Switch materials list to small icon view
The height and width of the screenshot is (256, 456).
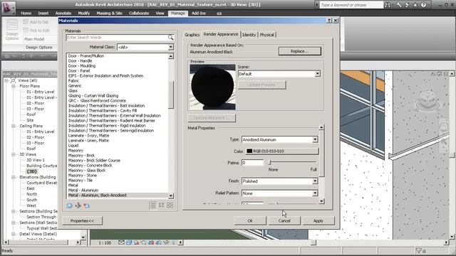click(x=162, y=206)
